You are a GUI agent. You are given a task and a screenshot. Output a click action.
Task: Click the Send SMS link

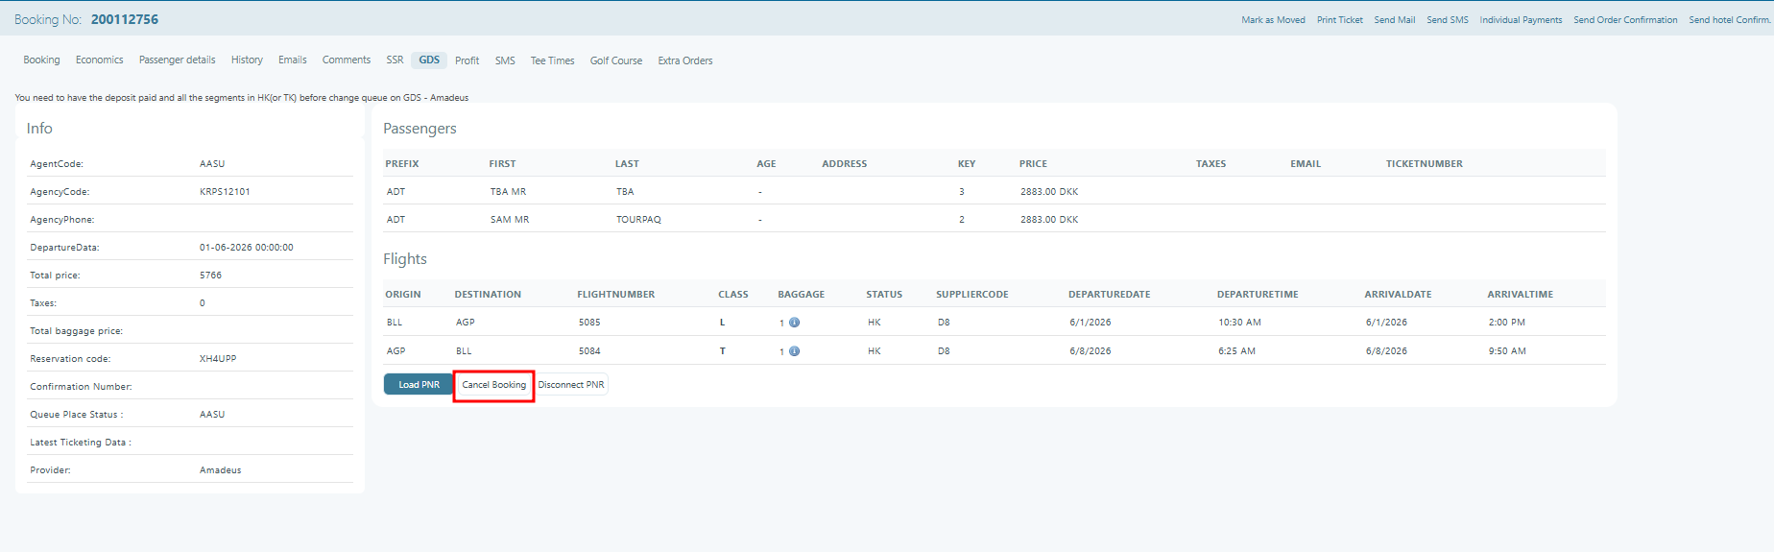(1447, 20)
